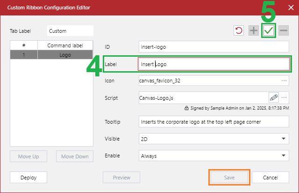Click into the Label field Insert Logo
This screenshot has height=193, width=299.
coord(214,64)
